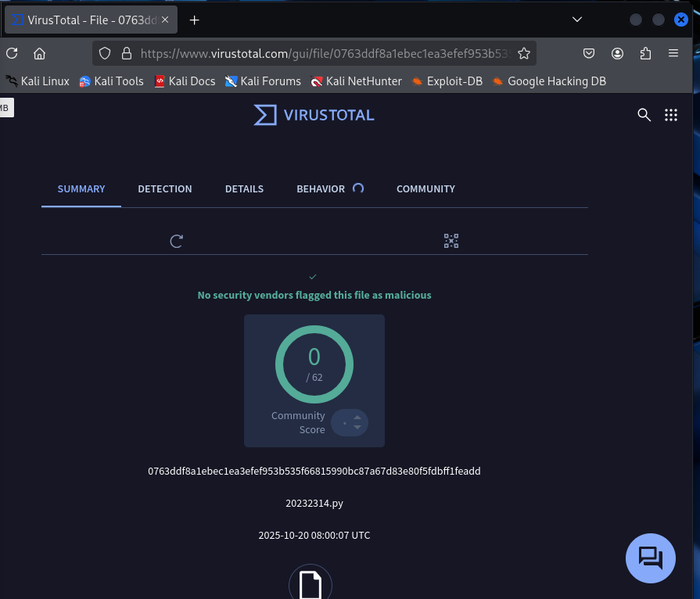The image size is (700, 599).
Task: Expand the list all tabs chevron
Action: click(576, 20)
